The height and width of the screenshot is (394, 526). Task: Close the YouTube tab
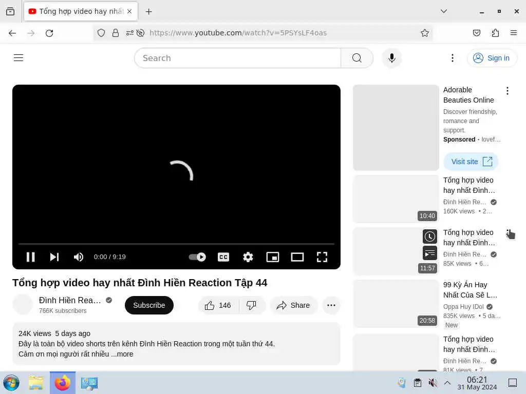tap(129, 11)
